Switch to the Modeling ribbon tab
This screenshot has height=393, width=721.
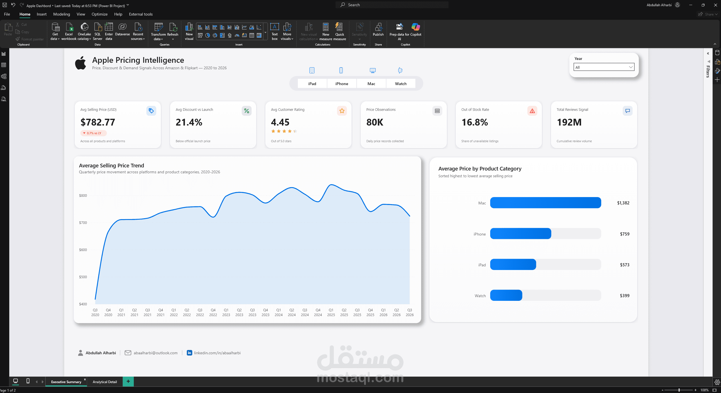click(x=61, y=14)
